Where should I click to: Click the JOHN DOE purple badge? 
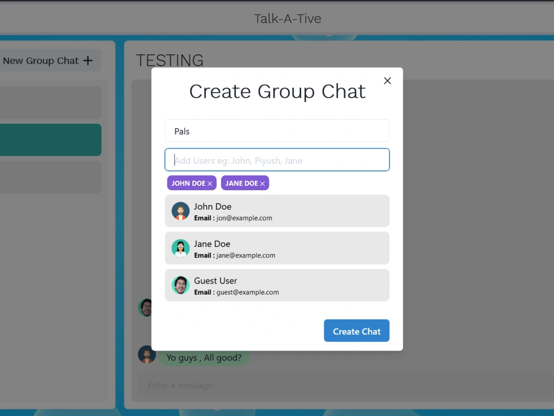click(x=192, y=183)
